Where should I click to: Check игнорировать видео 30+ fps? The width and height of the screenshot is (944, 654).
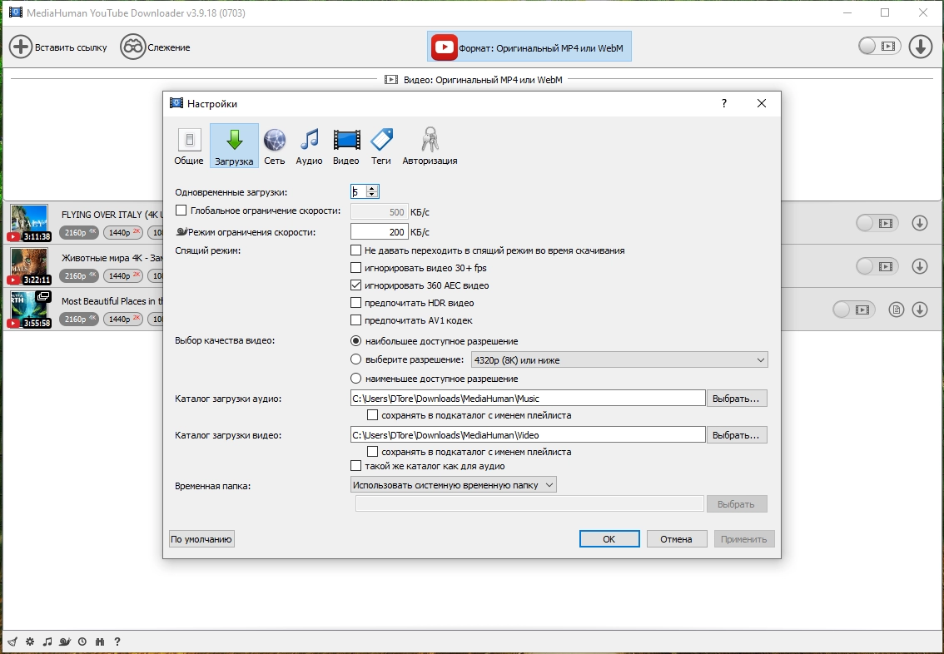355,268
